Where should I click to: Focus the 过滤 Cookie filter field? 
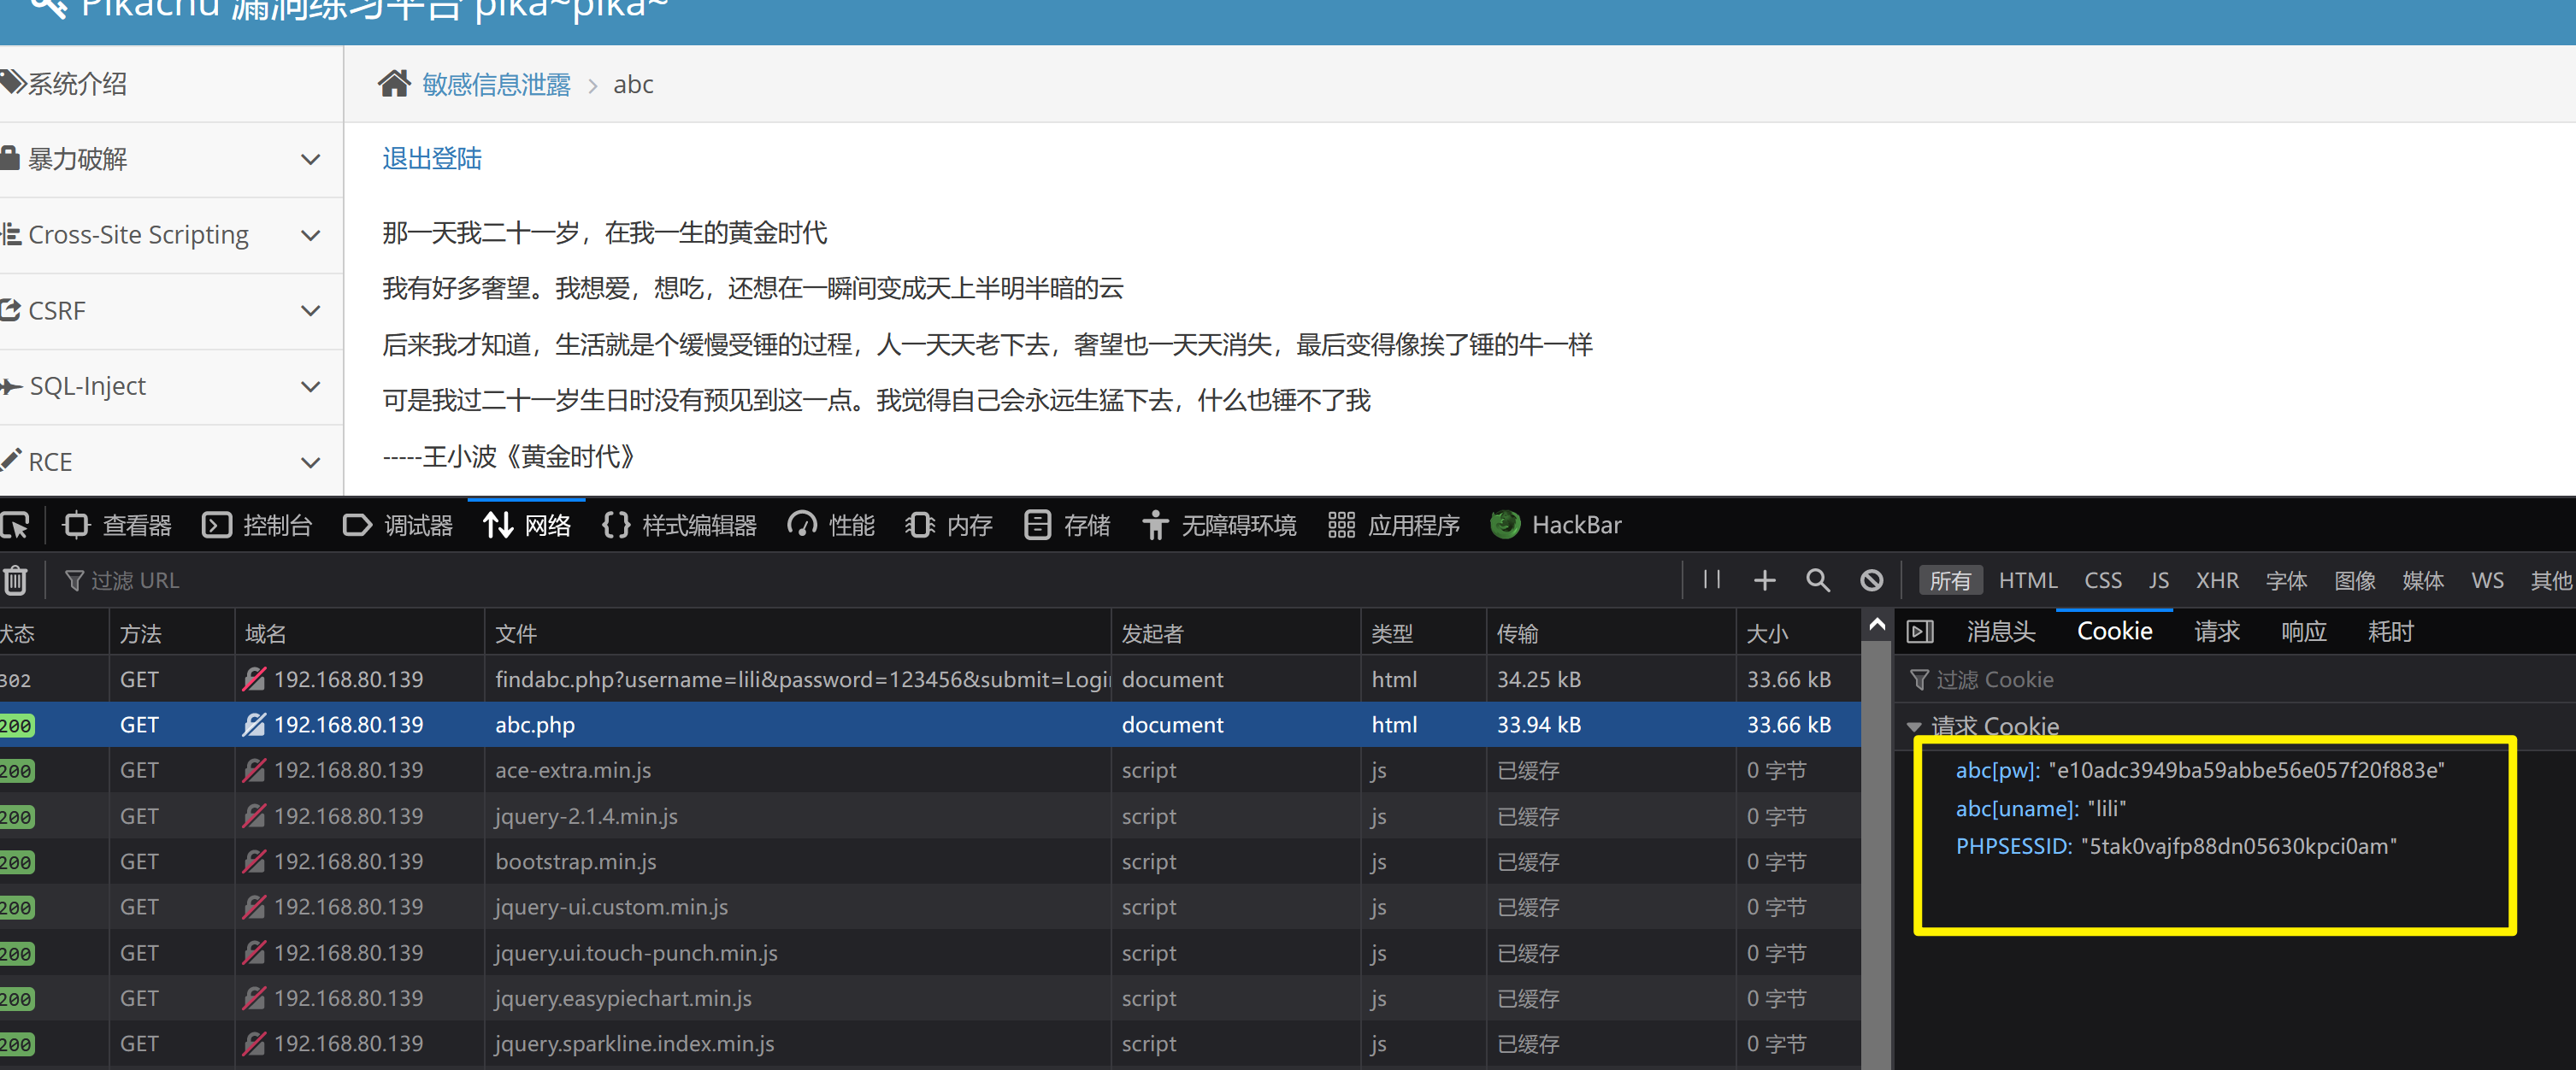pyautogui.click(x=2236, y=680)
